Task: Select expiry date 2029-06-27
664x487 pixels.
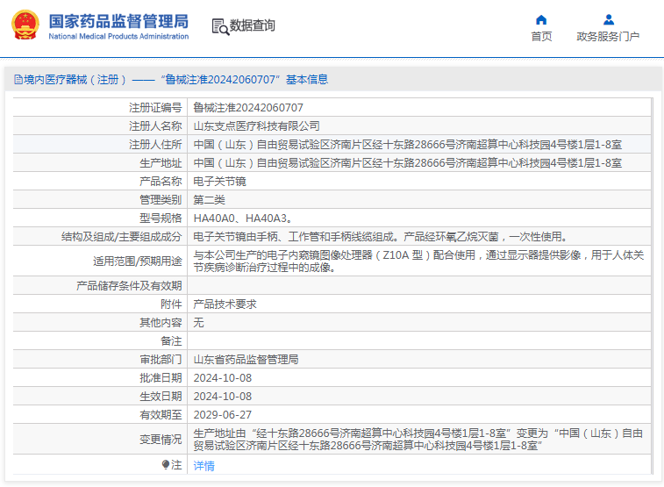Action: (223, 414)
